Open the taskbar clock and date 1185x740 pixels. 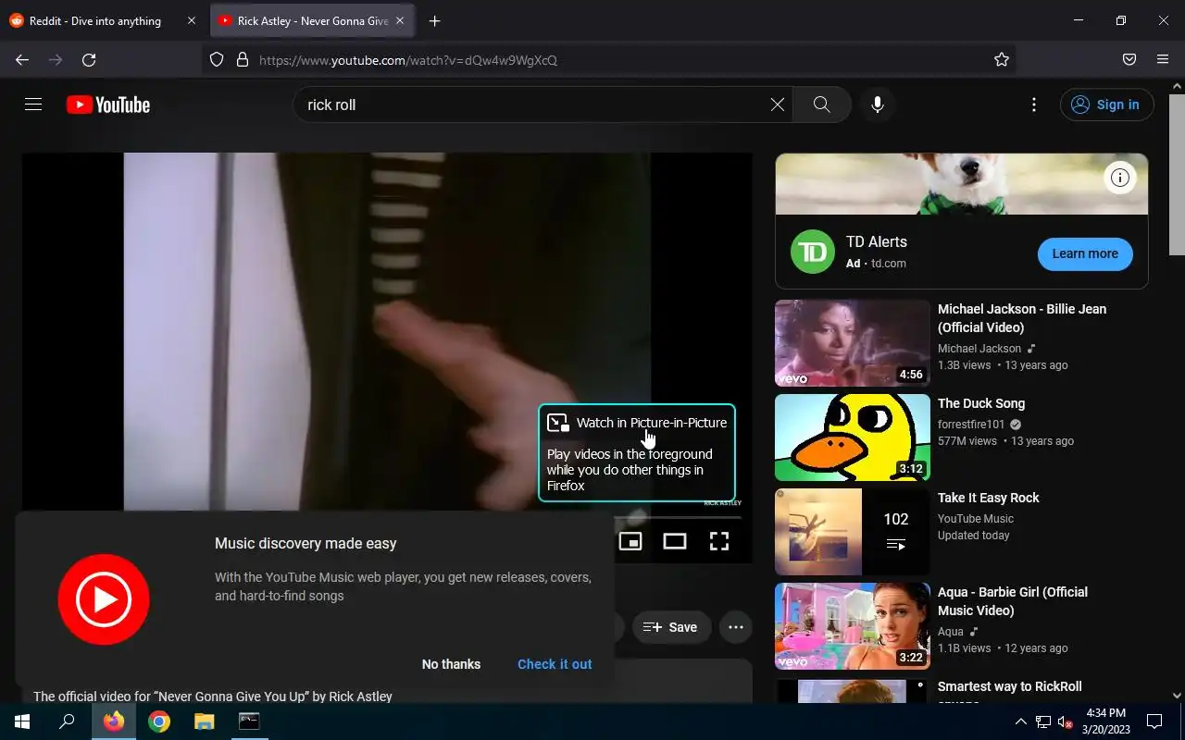(1104, 721)
